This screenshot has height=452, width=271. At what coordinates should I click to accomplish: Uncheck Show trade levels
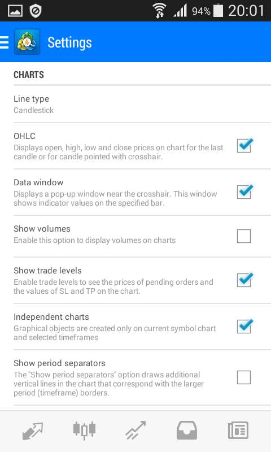click(x=244, y=280)
